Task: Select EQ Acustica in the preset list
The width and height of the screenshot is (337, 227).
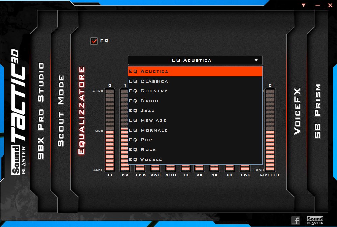Action: coord(195,71)
